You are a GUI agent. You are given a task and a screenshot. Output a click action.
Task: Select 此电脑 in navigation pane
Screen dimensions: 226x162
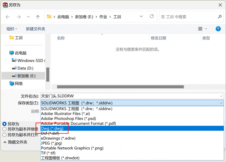click(x=18, y=53)
